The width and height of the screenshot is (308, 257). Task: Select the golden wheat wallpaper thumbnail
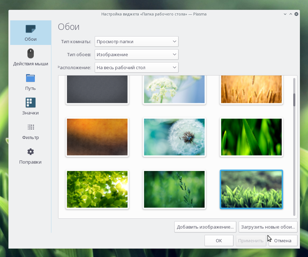[x=251, y=89]
